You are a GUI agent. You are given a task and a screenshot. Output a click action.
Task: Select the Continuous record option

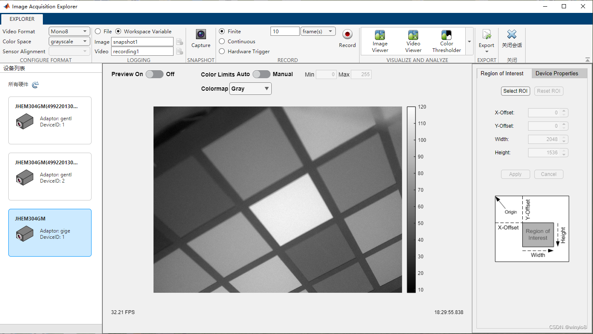click(222, 41)
